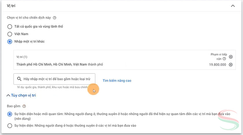This screenshot has width=243, height=135.
Task: Choose Nhập một vị trí khác option
Action: coord(10,42)
